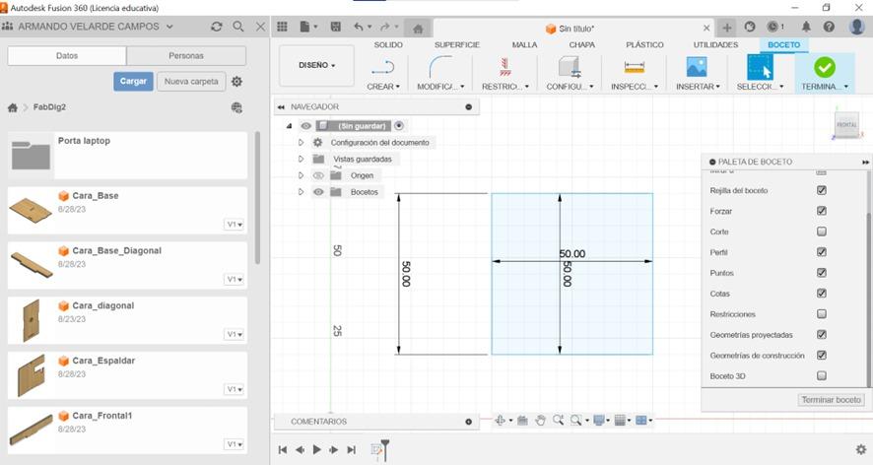Expand the Origen tree node

click(x=302, y=175)
